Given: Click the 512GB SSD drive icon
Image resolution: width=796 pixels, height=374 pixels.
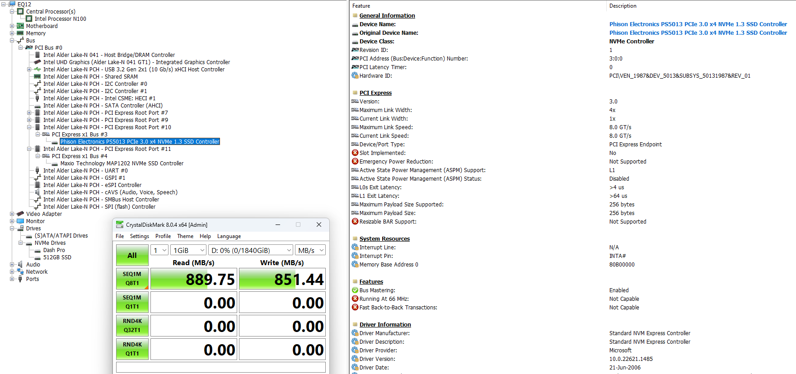Looking at the screenshot, I should pos(38,257).
